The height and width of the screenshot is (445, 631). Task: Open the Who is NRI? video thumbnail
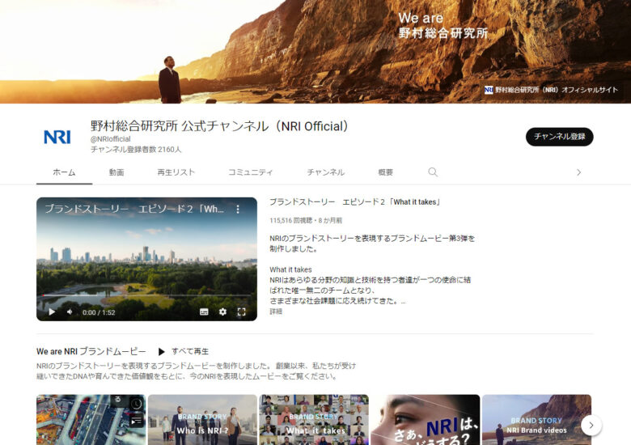coord(202,420)
